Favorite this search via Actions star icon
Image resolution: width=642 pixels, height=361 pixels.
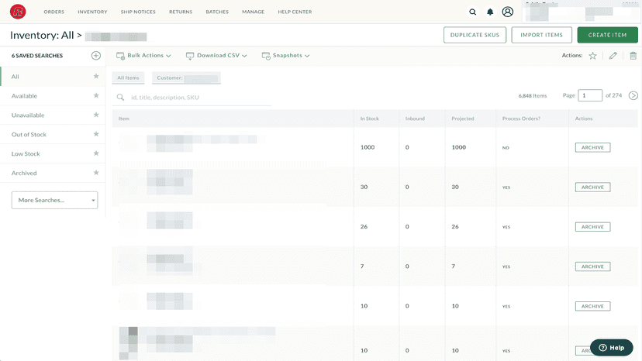[592, 56]
